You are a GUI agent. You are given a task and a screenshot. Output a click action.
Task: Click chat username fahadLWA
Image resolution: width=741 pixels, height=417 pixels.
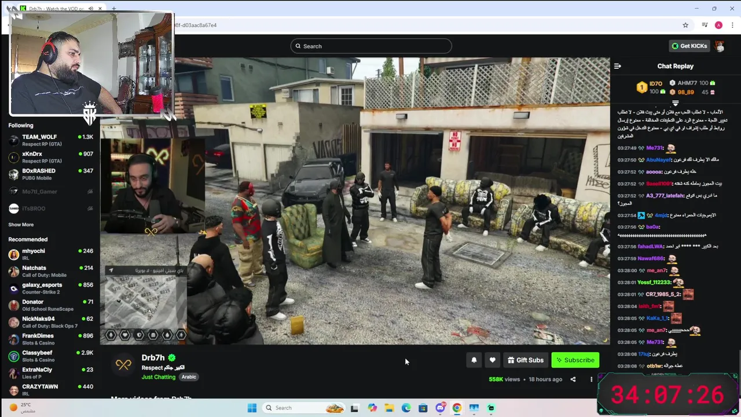(x=650, y=247)
